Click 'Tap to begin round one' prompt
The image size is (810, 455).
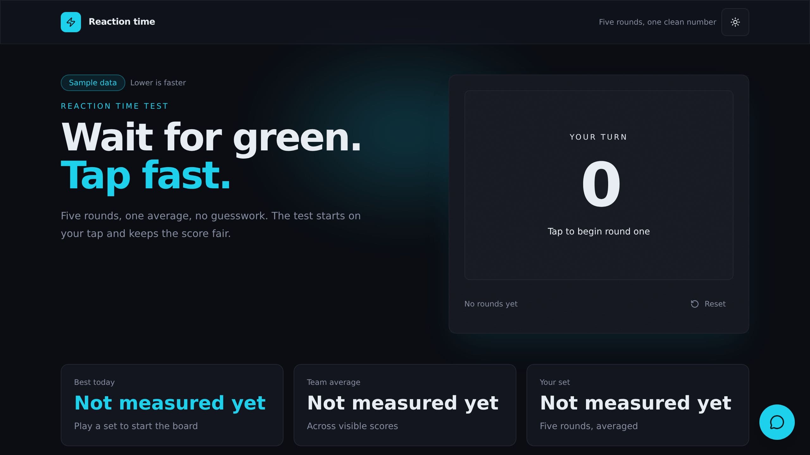pyautogui.click(x=599, y=231)
